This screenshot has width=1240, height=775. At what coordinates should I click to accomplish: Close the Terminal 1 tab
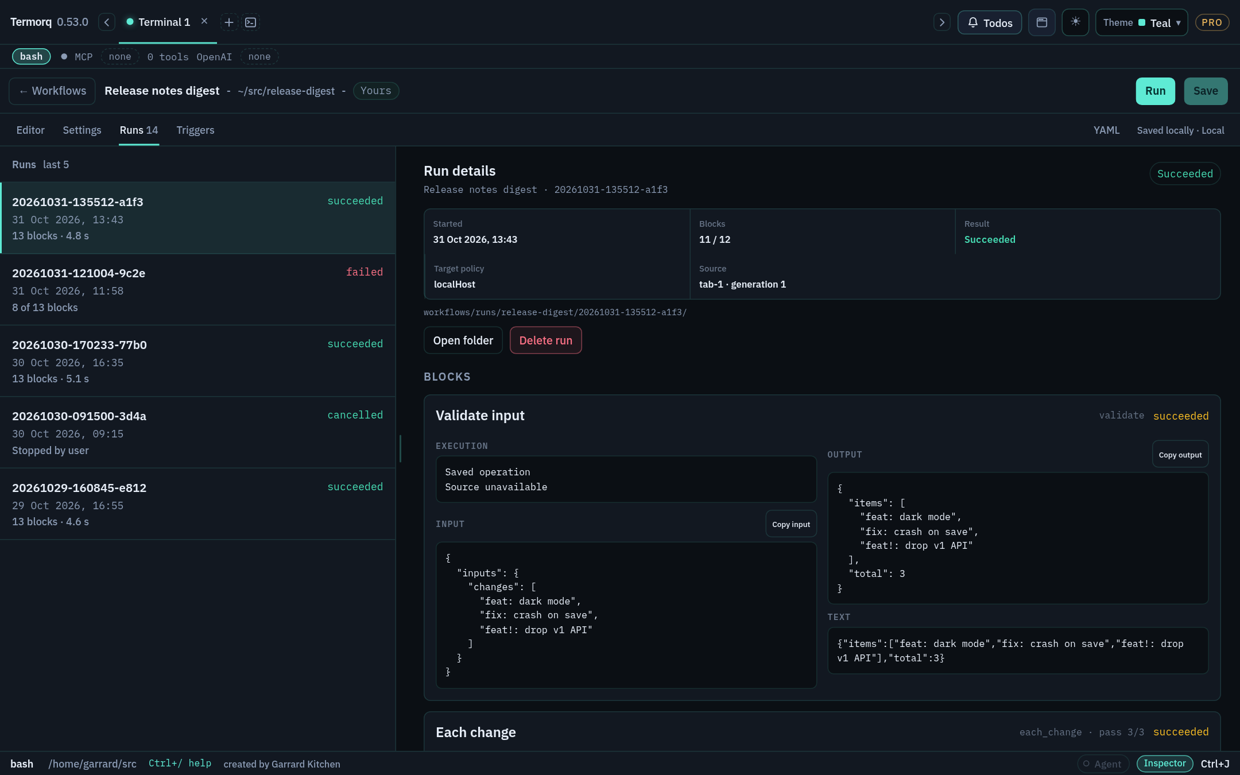204,21
